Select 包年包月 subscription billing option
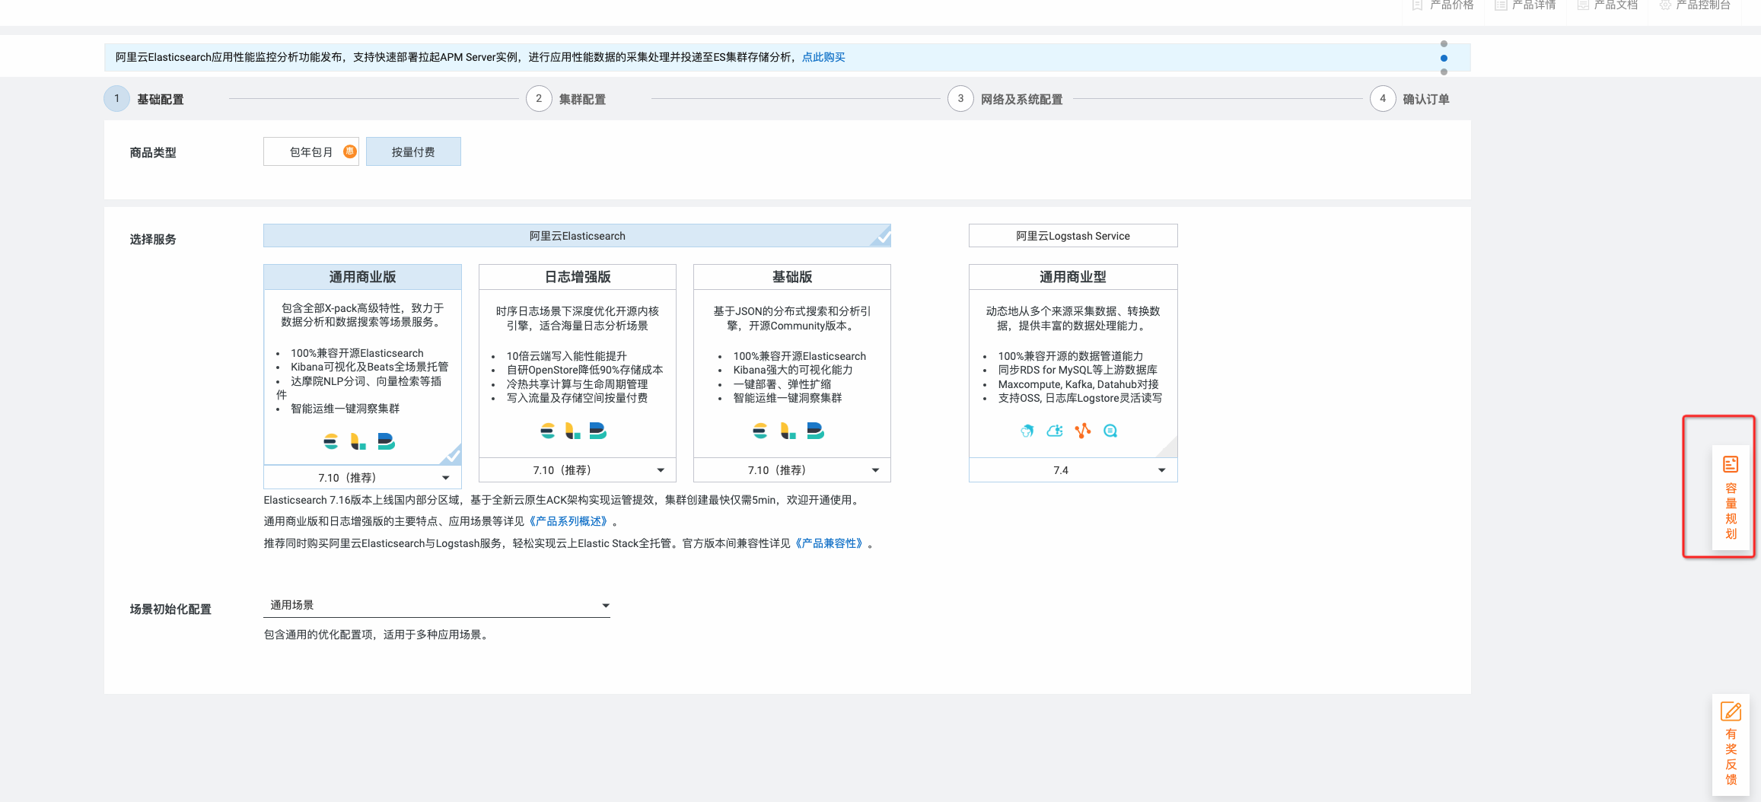This screenshot has width=1761, height=802. click(311, 151)
